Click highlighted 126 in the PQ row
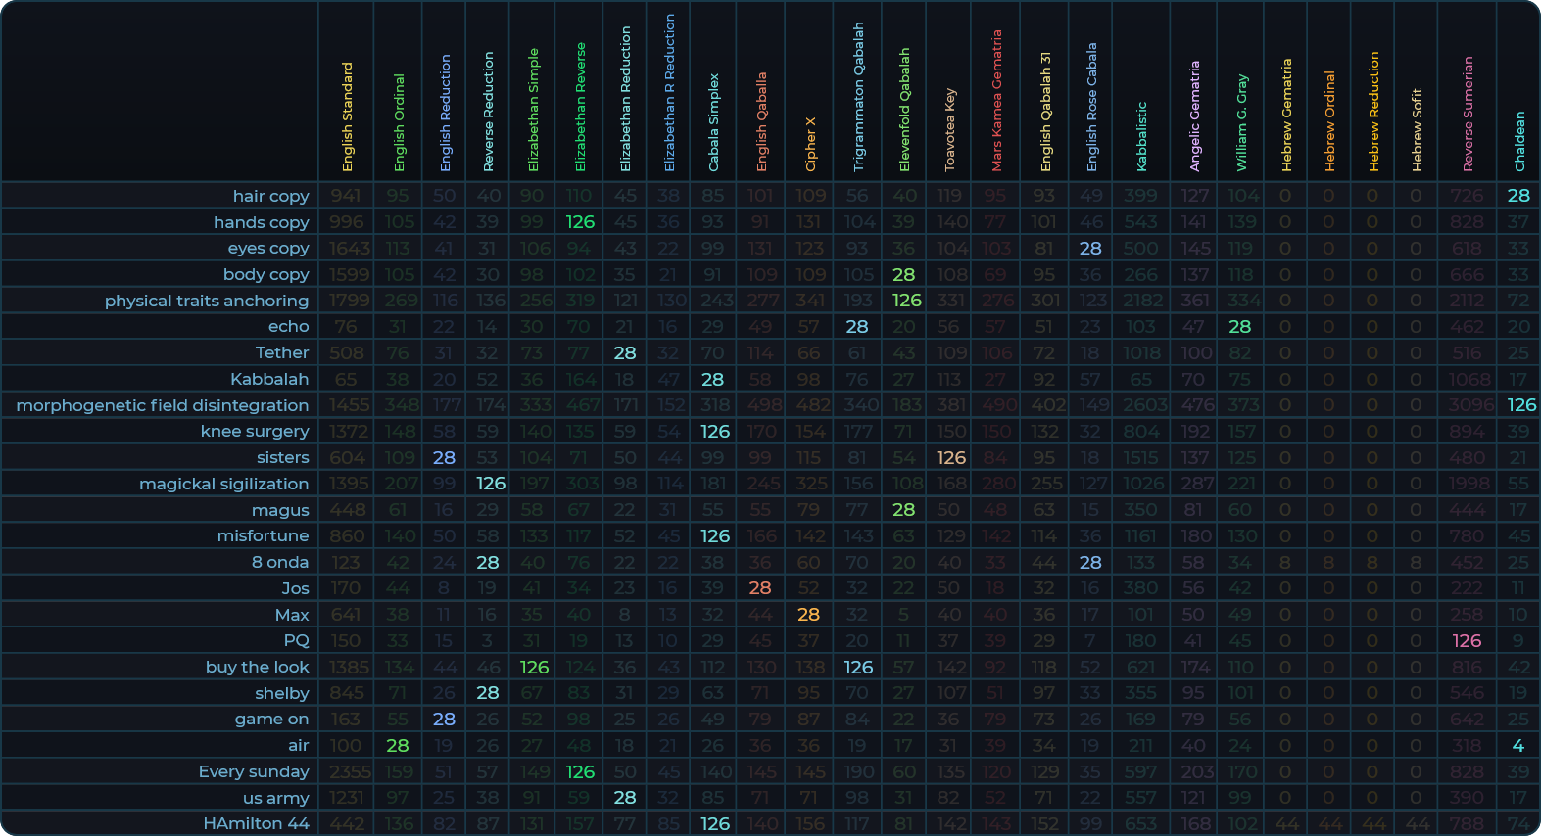The height and width of the screenshot is (836, 1541). [x=1467, y=640]
